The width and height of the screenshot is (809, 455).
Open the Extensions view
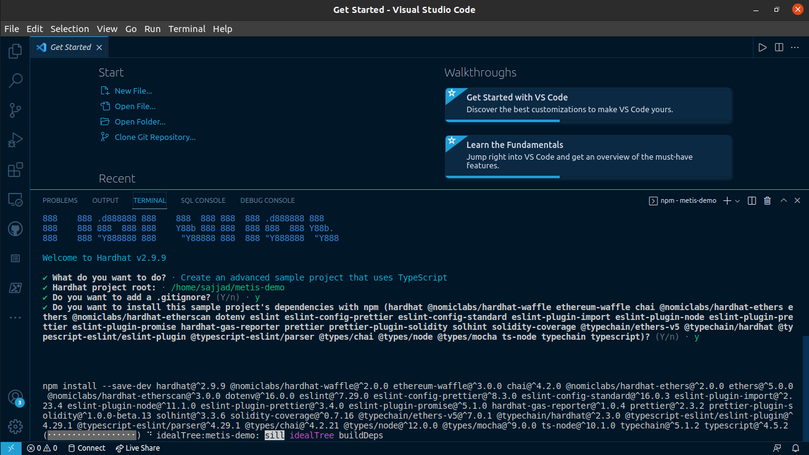(15, 170)
